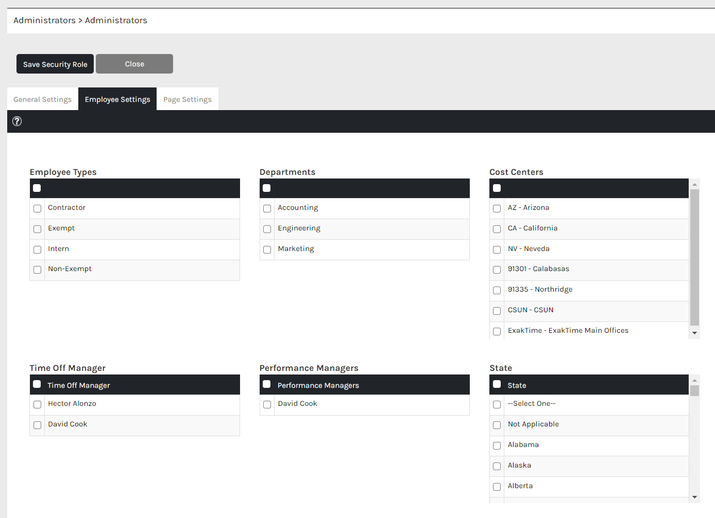The image size is (715, 518).
Task: Click the State column header label
Action: 517,385
